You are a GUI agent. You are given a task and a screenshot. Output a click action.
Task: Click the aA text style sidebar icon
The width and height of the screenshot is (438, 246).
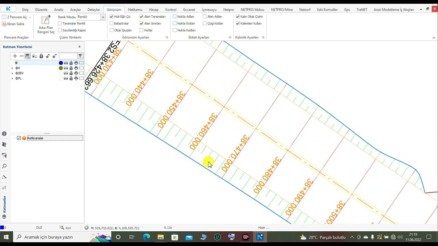point(4,188)
